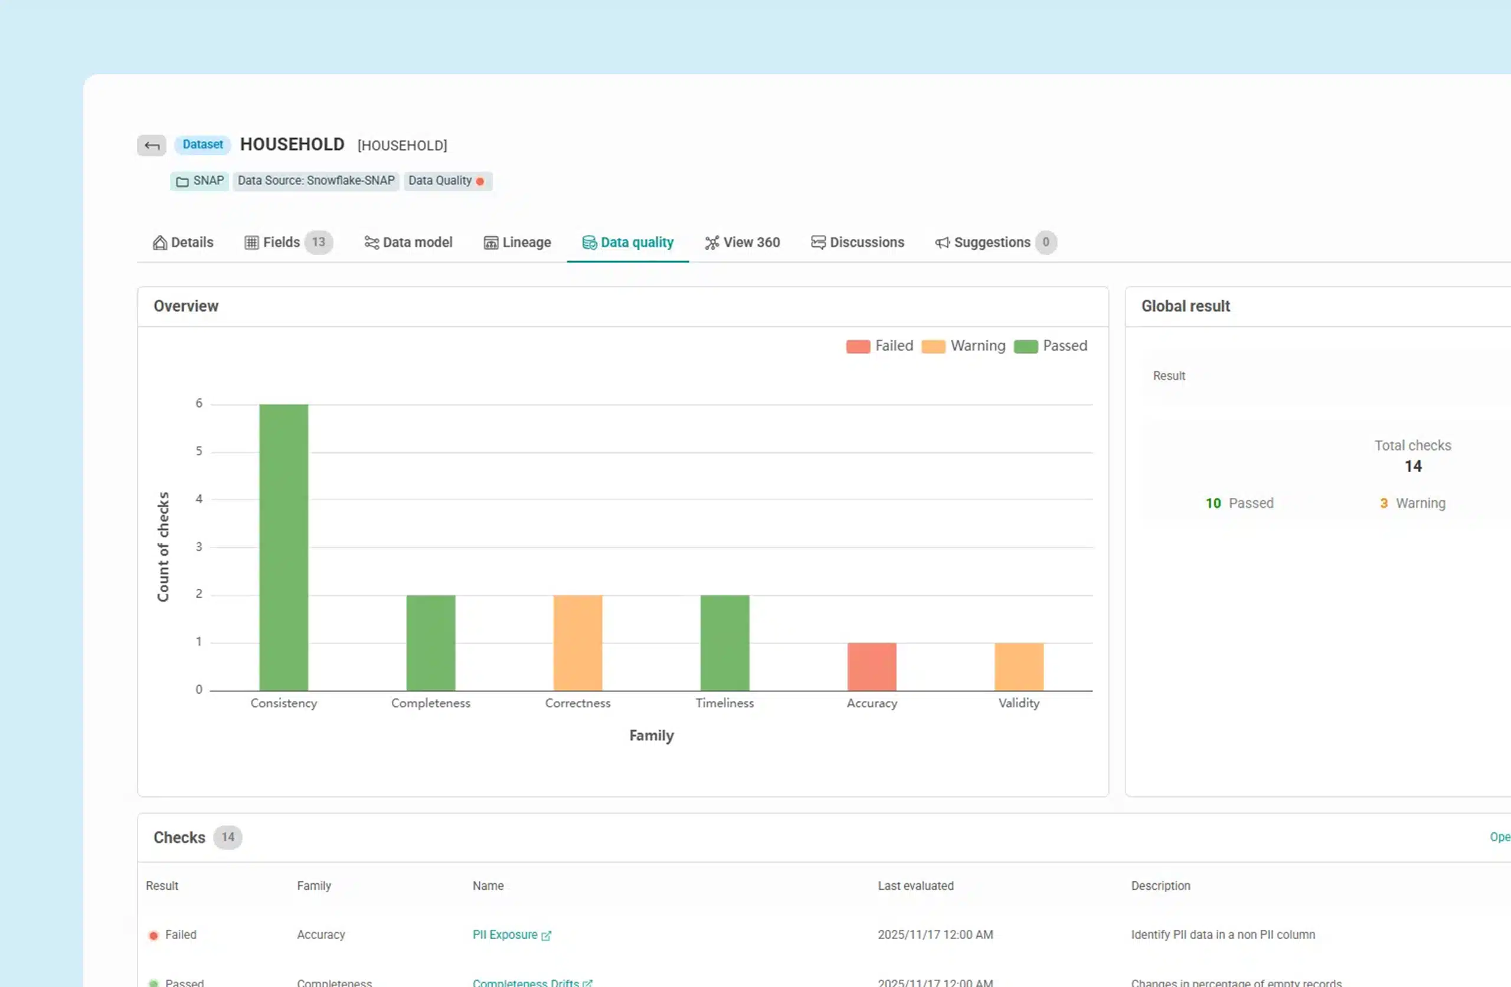Click the external link icon beside Completeness Drifts
The width and height of the screenshot is (1511, 987).
coord(588,982)
